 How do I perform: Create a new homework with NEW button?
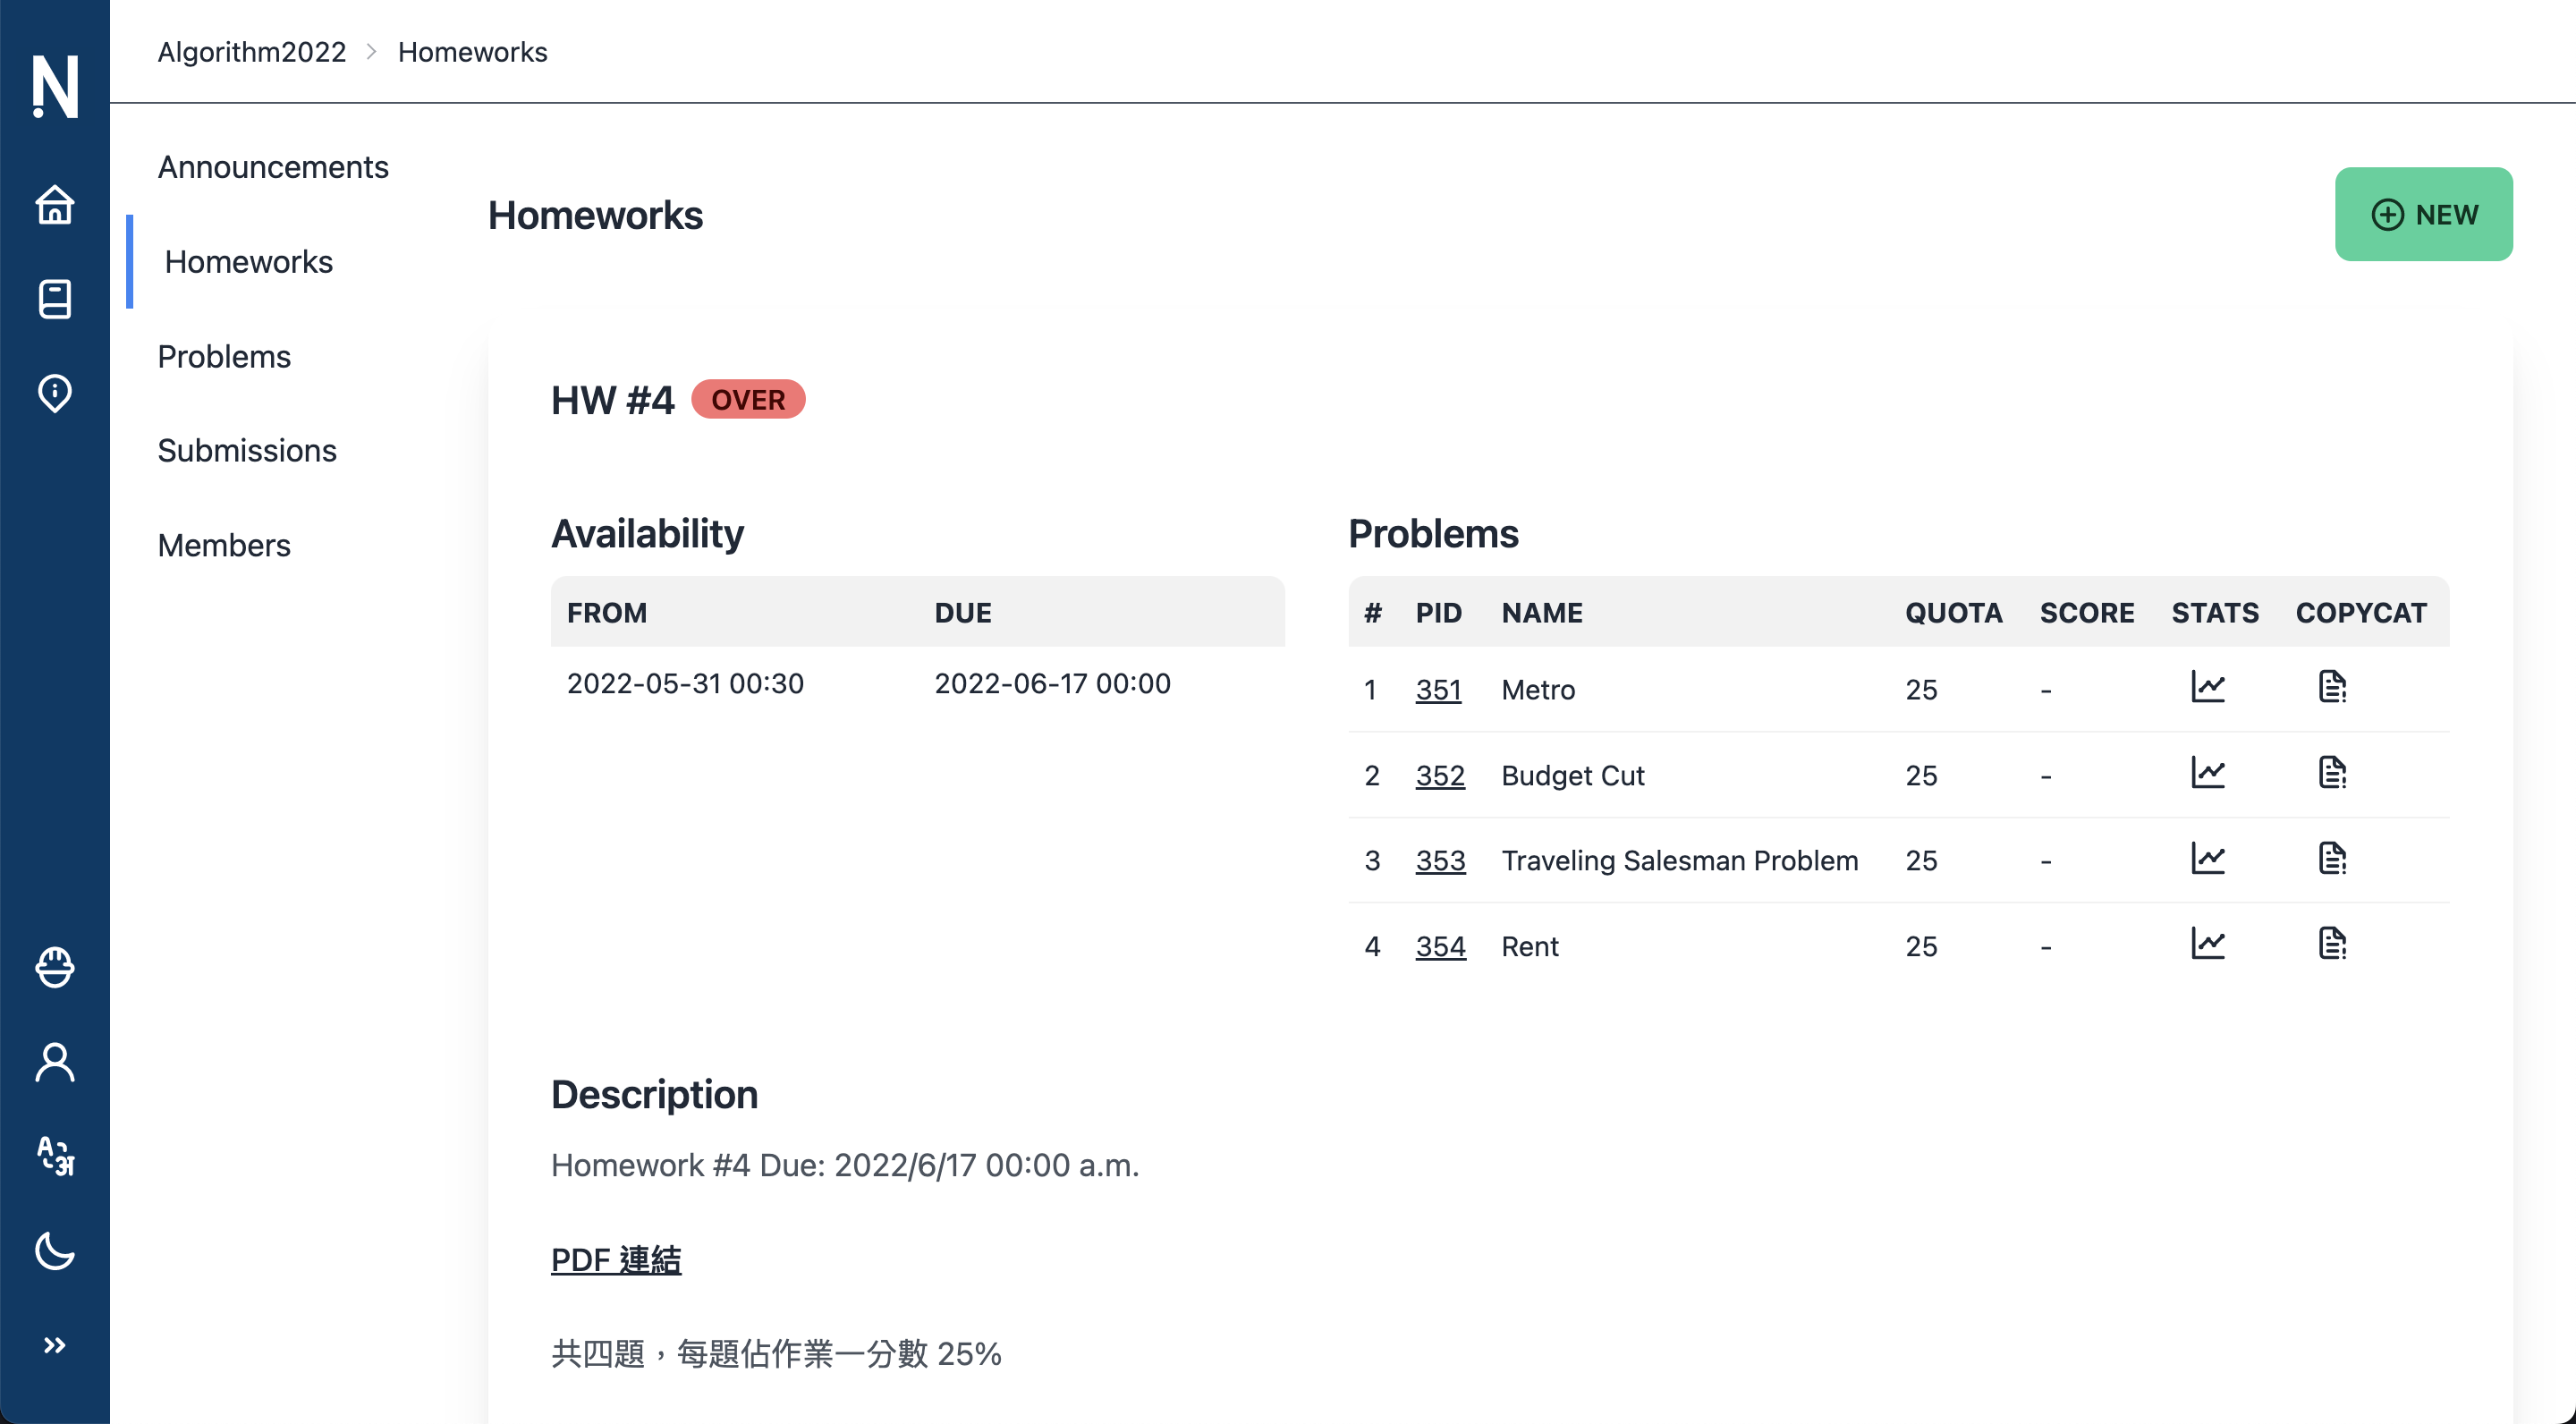2423,214
